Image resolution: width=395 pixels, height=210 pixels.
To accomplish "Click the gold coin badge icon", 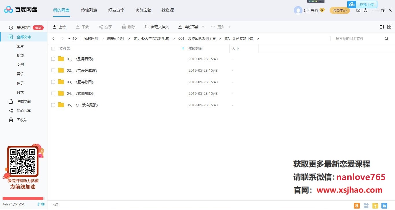I will (322, 10).
